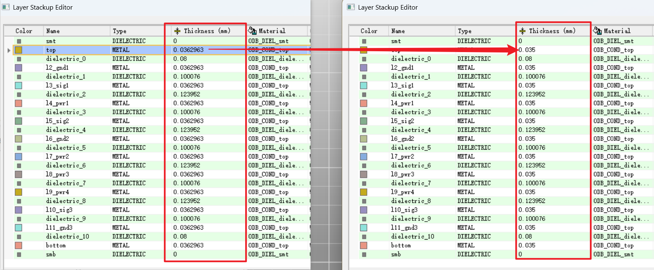The width and height of the screenshot is (654, 270).
Task: Edit dielectric_1 thickness 0.100076 in left window
Action: [187, 77]
